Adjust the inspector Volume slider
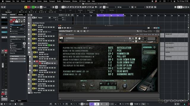The image size is (190, 106). coord(18,25)
